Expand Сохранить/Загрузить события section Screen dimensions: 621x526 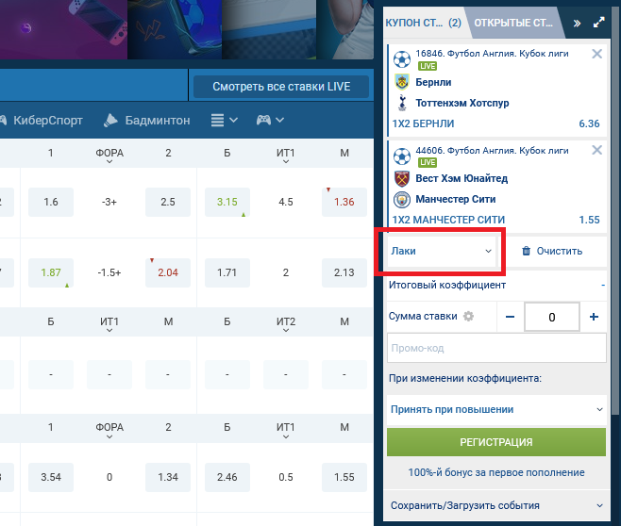(496, 506)
